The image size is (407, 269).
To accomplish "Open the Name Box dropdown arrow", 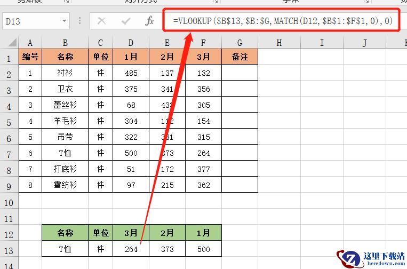I will click(x=64, y=21).
